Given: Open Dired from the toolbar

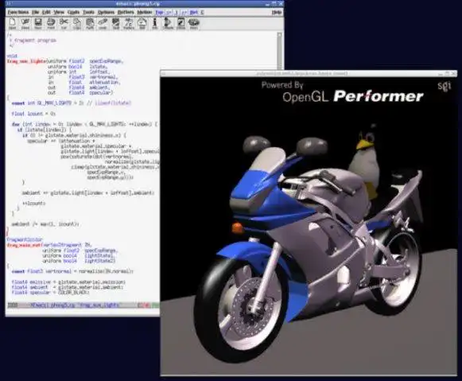Looking at the screenshot, I should coord(25,24).
